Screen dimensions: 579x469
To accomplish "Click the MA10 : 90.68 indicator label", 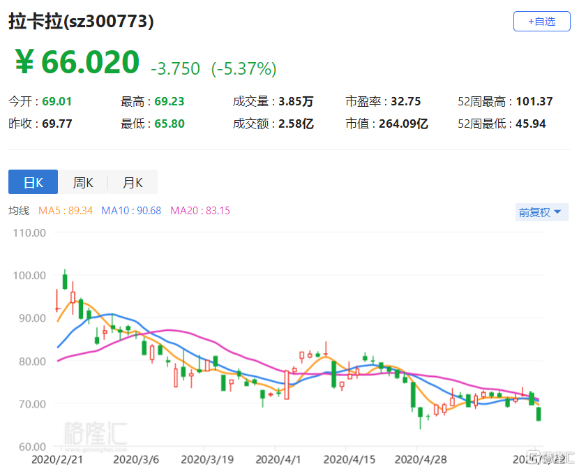I will click(x=131, y=211).
